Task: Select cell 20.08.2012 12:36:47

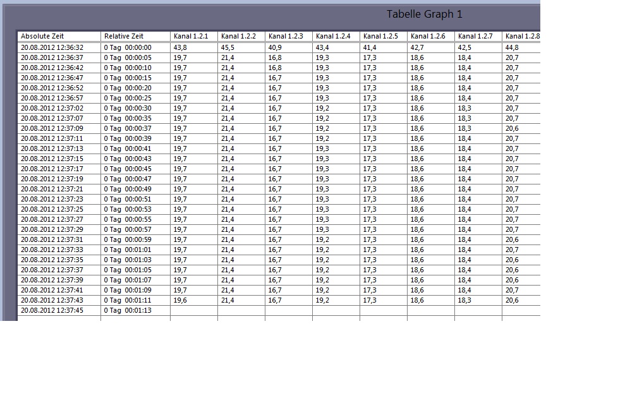Action: click(x=59, y=78)
